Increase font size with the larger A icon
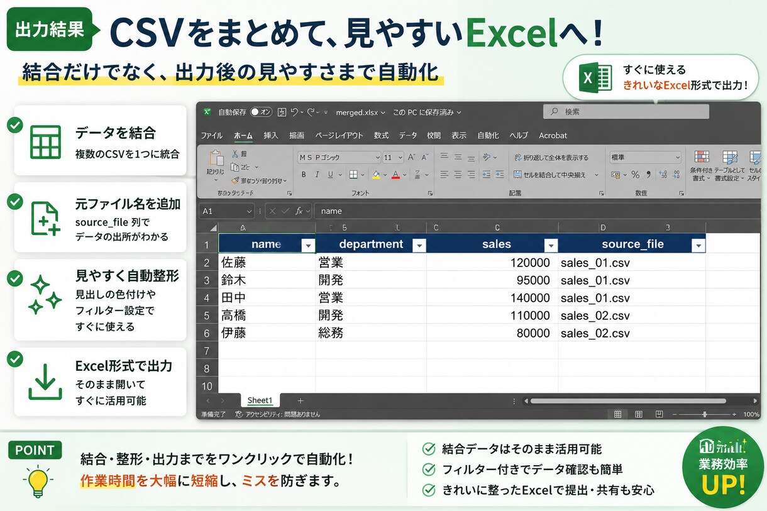This screenshot has height=511, width=767. click(411, 157)
